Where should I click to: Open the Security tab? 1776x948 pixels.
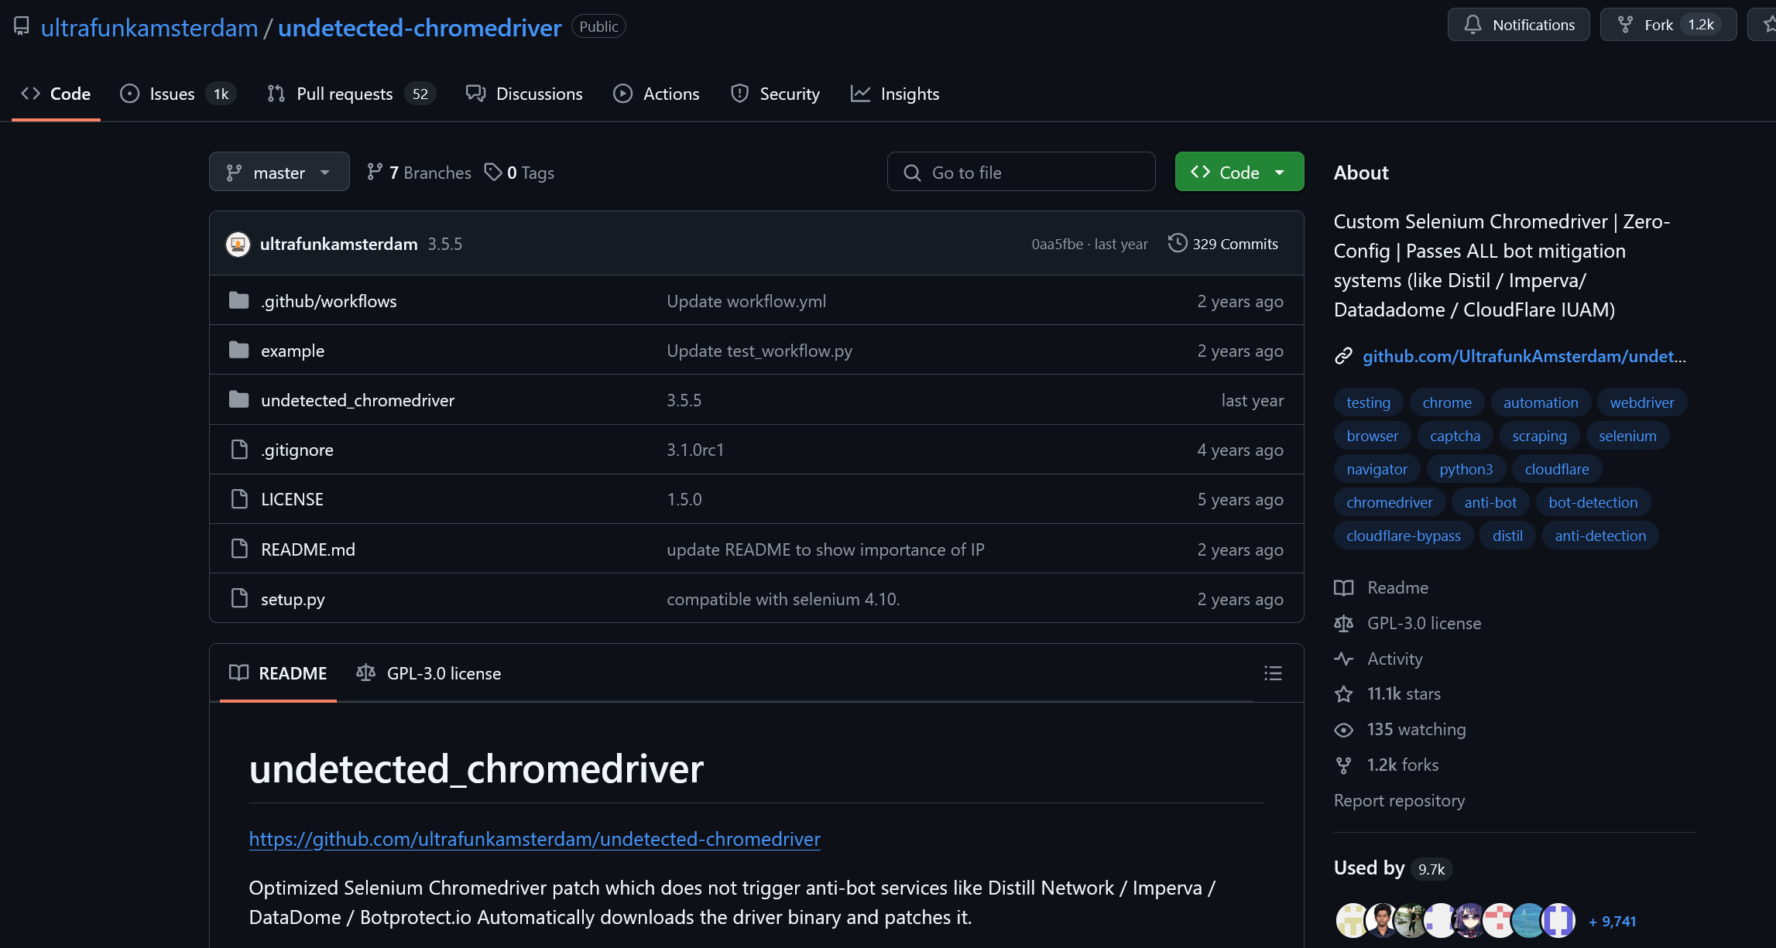(775, 94)
